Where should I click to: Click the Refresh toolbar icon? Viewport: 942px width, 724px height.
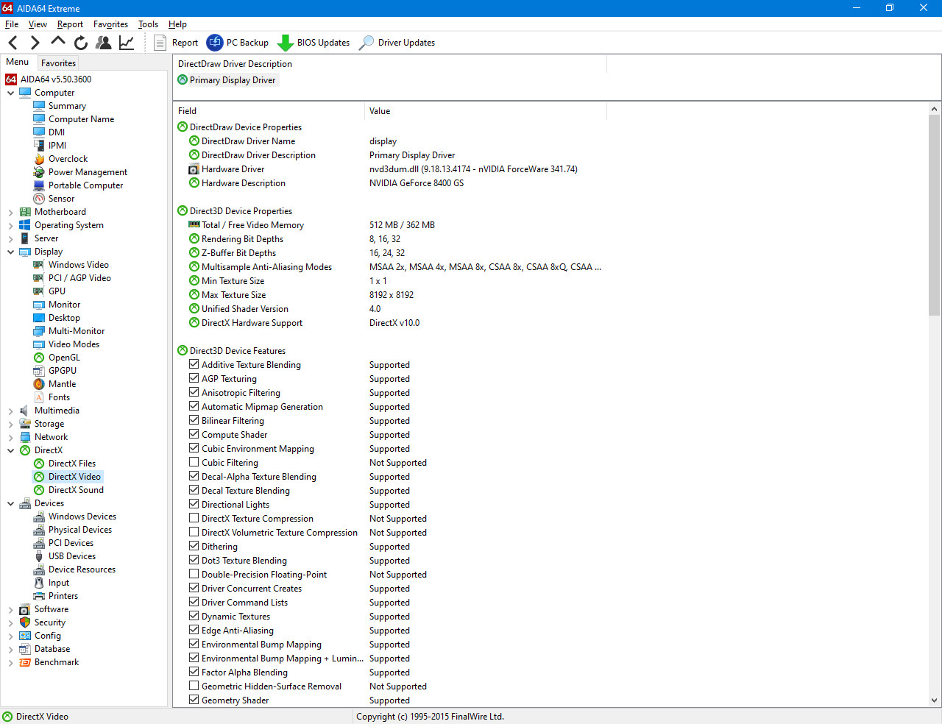point(81,43)
